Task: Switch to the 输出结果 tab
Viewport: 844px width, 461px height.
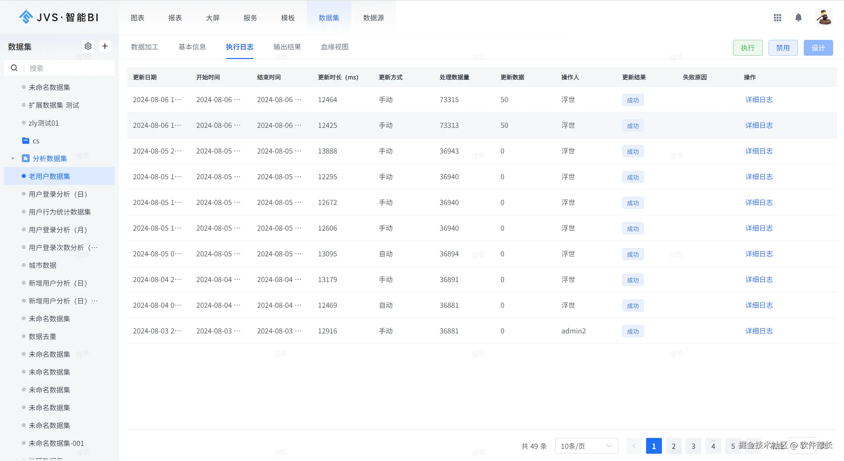Action: [287, 47]
